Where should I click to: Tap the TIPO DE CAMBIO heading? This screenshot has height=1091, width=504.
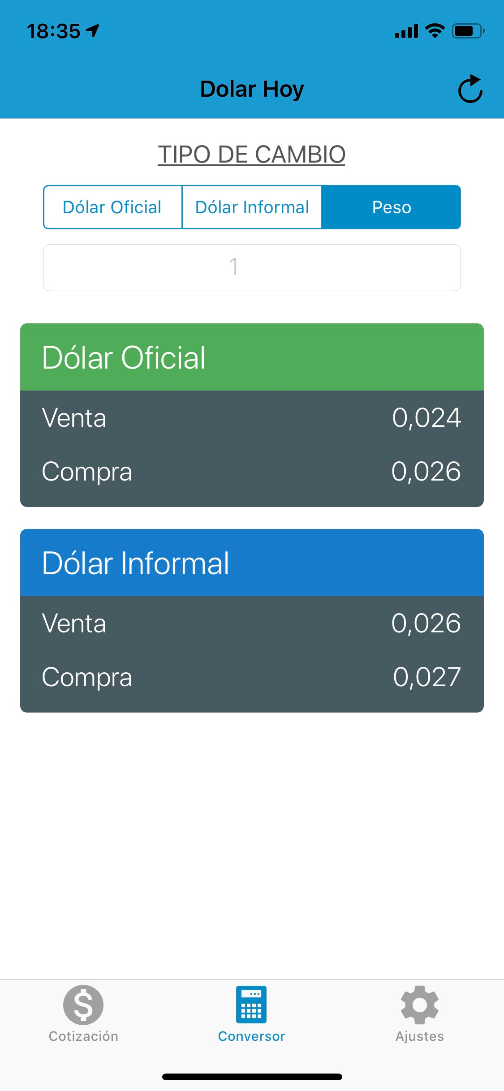[x=251, y=155]
